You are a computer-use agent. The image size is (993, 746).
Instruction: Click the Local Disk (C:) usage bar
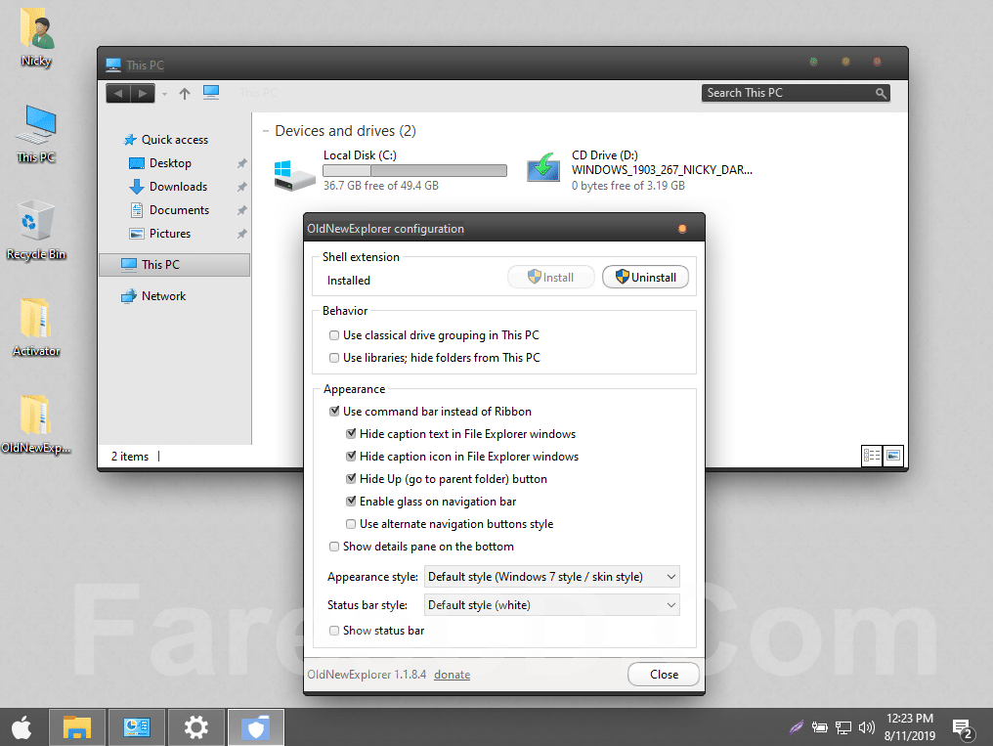tap(414, 170)
